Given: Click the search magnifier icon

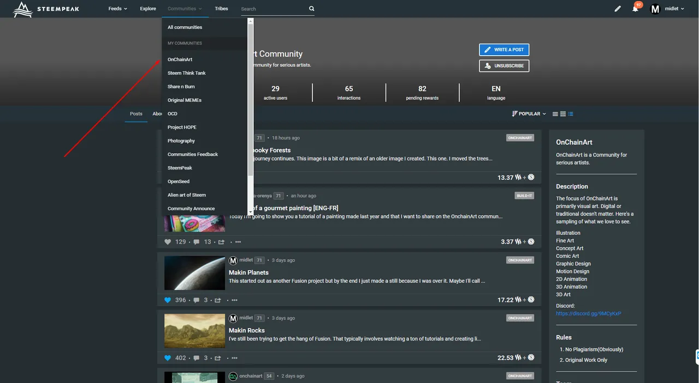Looking at the screenshot, I should click(312, 9).
